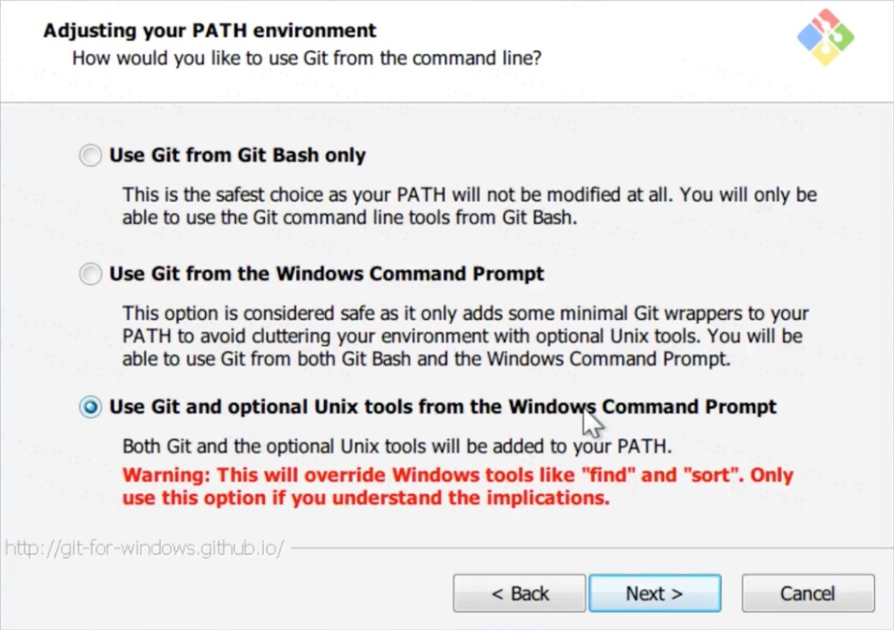Cancel the Git setup wizard

click(807, 594)
